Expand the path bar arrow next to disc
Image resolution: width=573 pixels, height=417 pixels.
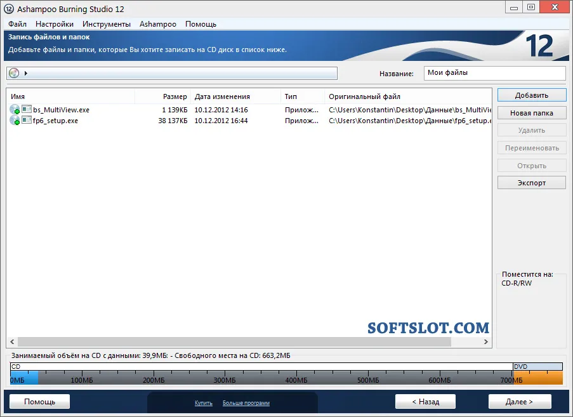tap(25, 73)
